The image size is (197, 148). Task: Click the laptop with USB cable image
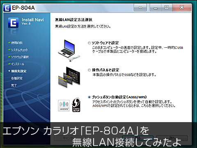69,51
